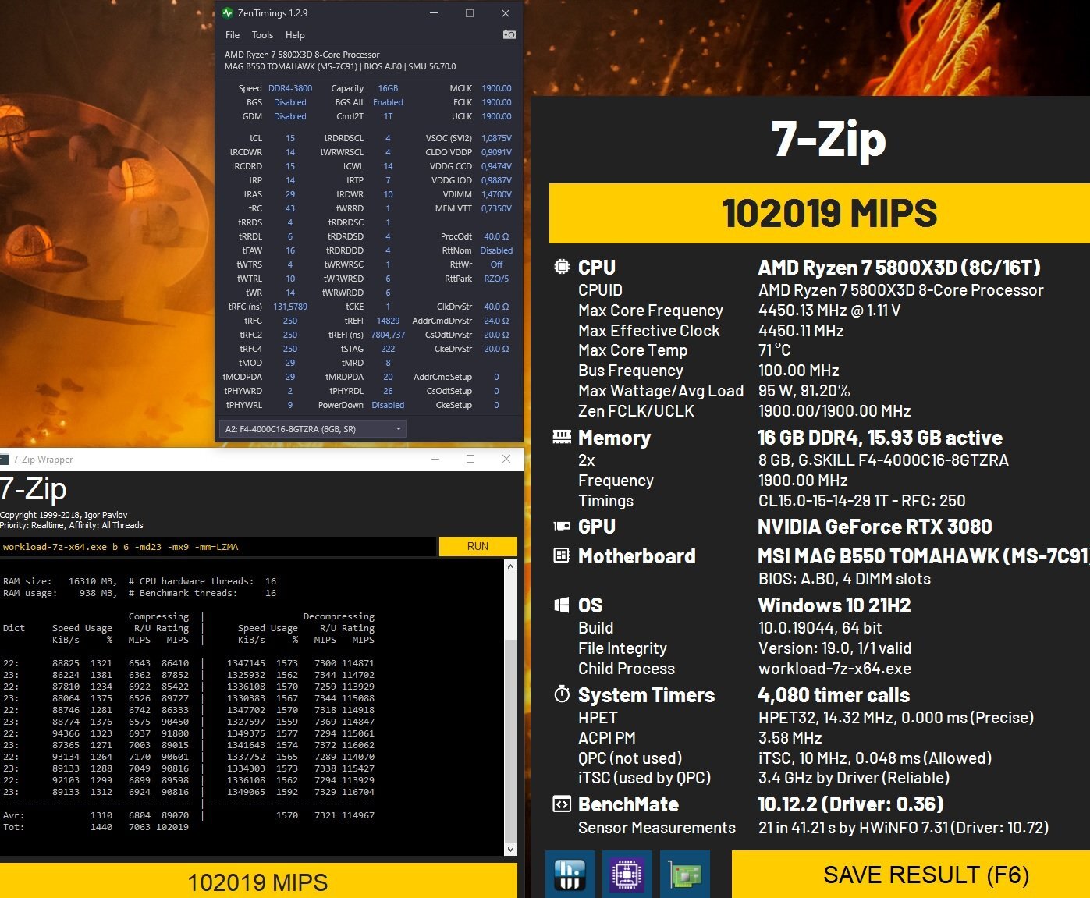Open the File menu in ZenTimings

tap(233, 35)
